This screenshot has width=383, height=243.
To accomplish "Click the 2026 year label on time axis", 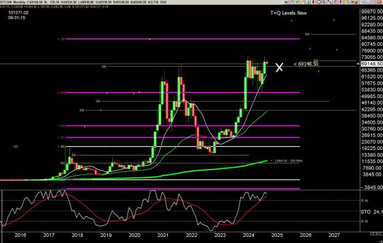I will pyautogui.click(x=306, y=235).
